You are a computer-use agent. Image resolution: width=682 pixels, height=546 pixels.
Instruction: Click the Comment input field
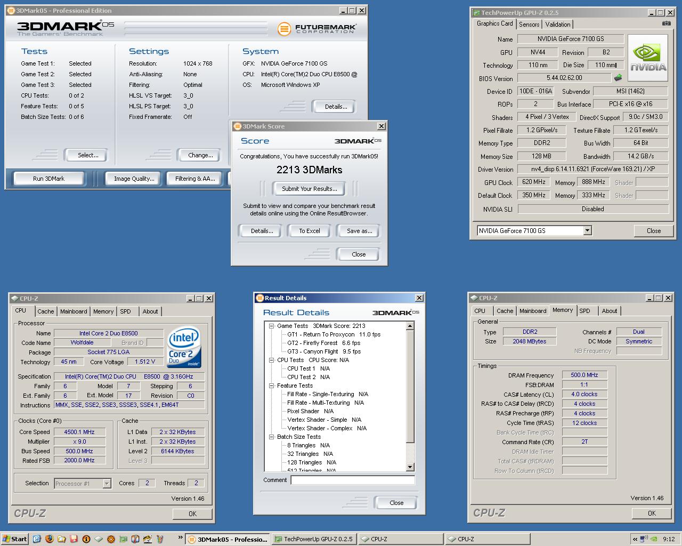353,480
